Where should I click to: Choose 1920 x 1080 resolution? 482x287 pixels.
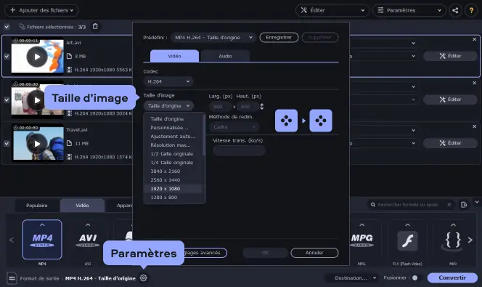173,189
